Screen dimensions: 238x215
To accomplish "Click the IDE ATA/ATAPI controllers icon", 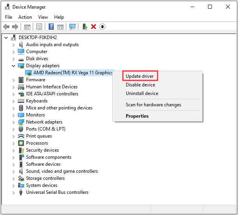I will pyautogui.click(x=21, y=94).
